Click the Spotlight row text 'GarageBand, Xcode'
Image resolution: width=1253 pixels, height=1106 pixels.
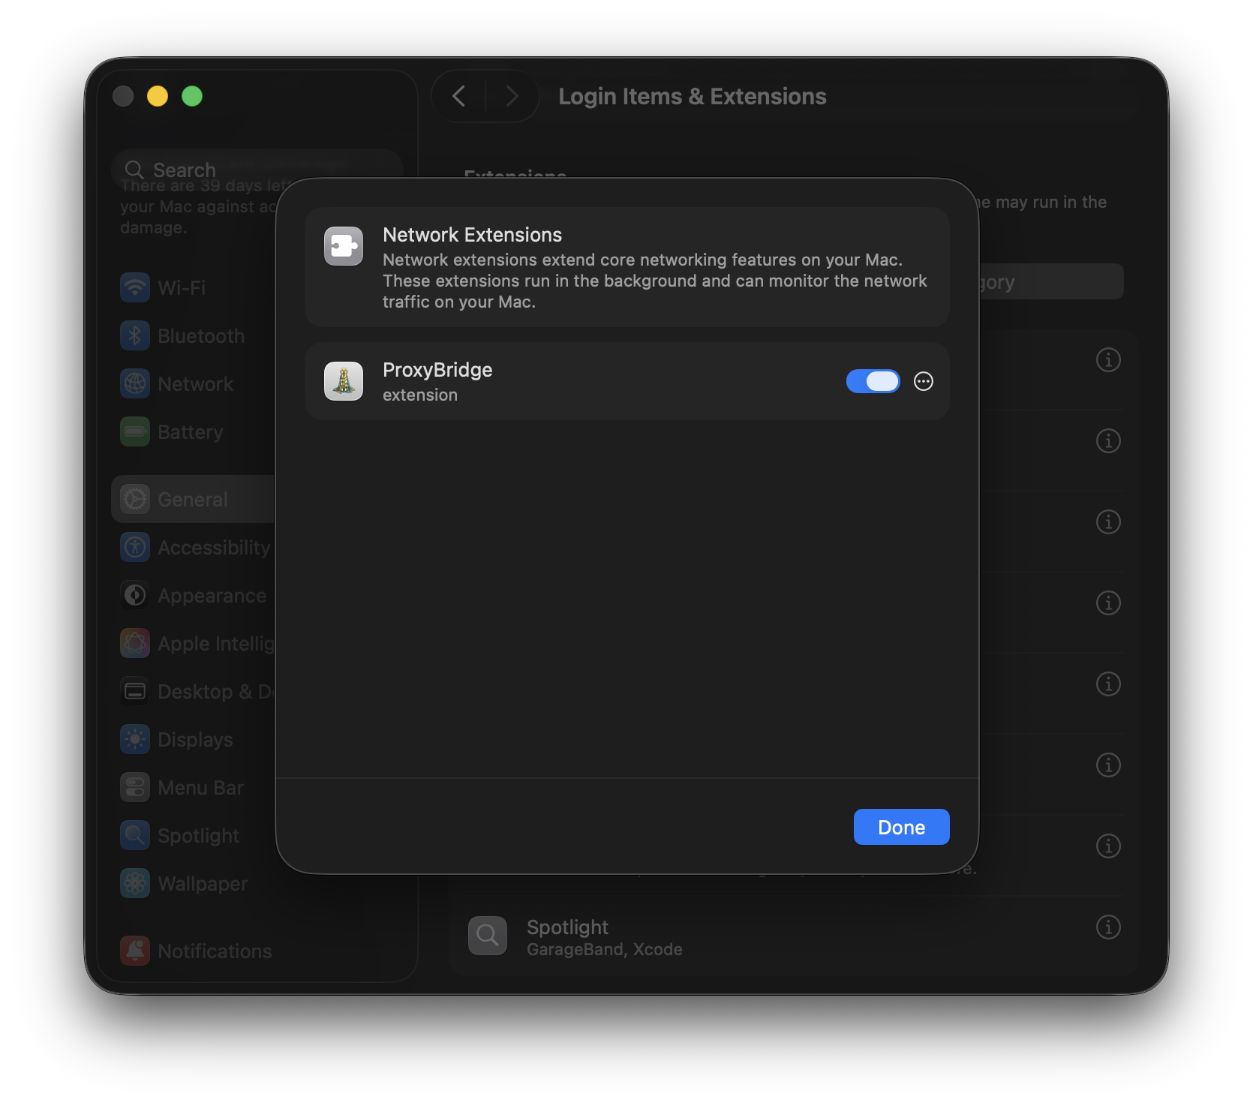click(x=604, y=949)
